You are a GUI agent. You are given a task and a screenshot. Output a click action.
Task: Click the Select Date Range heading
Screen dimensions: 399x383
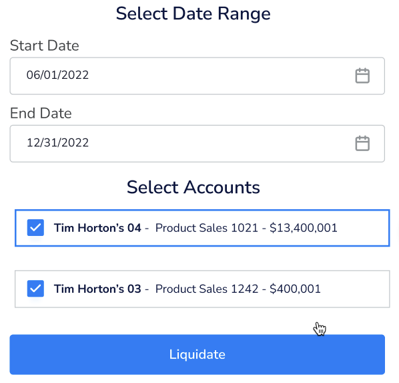(x=193, y=14)
